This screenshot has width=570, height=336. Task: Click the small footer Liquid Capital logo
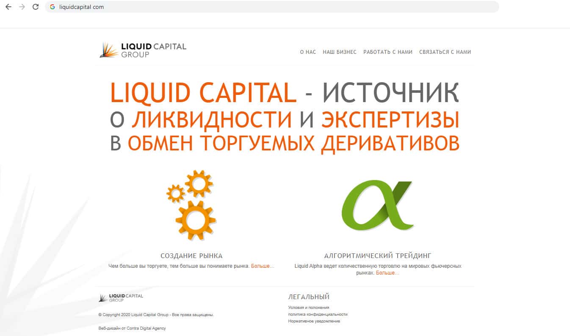coord(121,297)
